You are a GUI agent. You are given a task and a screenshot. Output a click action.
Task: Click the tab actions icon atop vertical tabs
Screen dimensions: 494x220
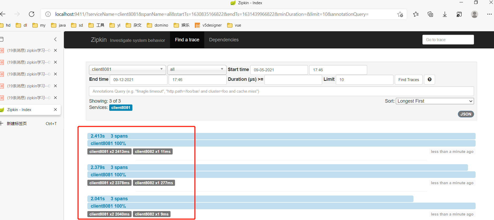click(1, 39)
